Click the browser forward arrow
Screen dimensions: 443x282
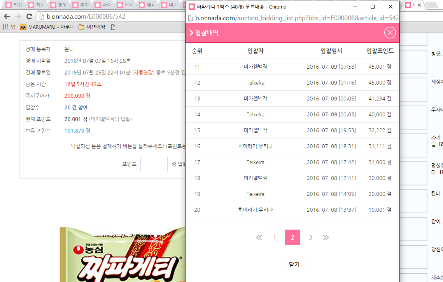[x=18, y=16]
